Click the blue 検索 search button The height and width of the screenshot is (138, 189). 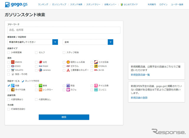pos(64,117)
